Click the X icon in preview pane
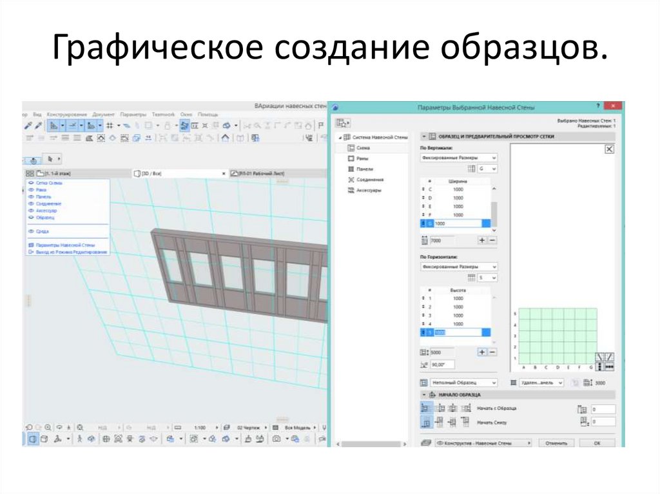 tap(609, 149)
